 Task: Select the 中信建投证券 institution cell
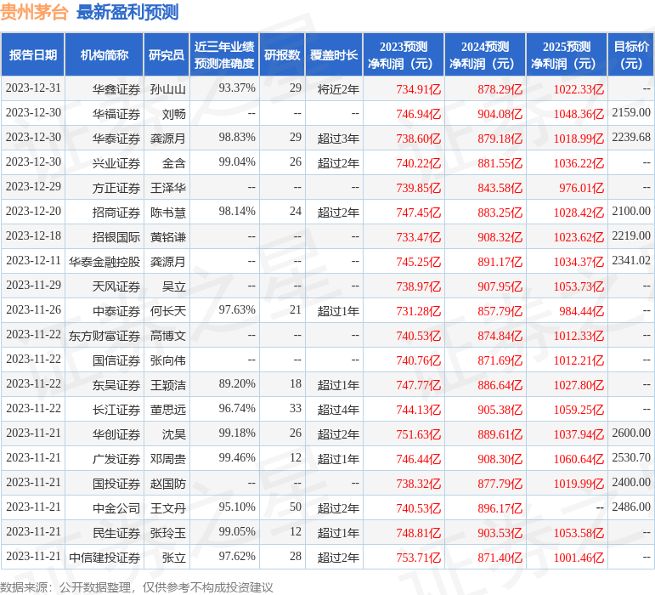(104, 558)
